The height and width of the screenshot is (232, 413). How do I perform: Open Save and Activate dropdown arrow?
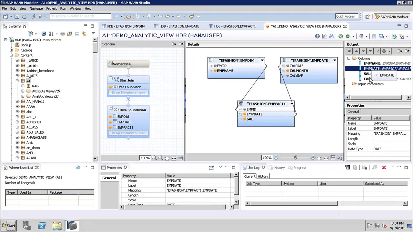coord(353,36)
